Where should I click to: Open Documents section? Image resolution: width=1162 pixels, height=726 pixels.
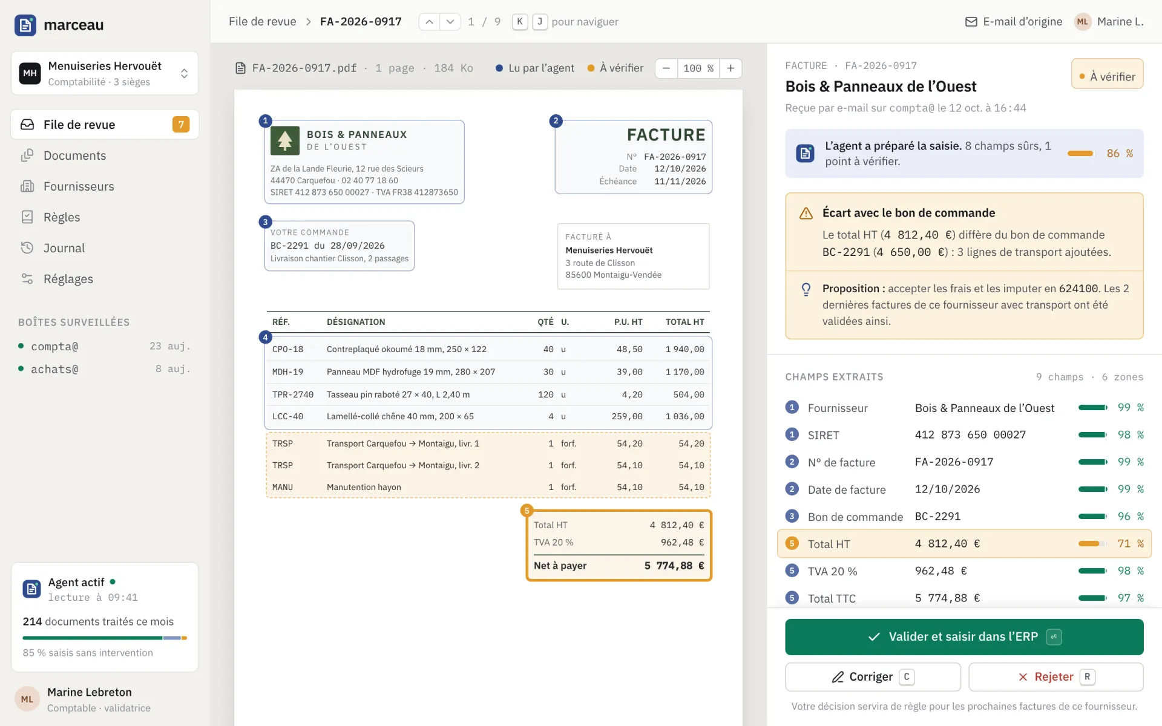105,155
